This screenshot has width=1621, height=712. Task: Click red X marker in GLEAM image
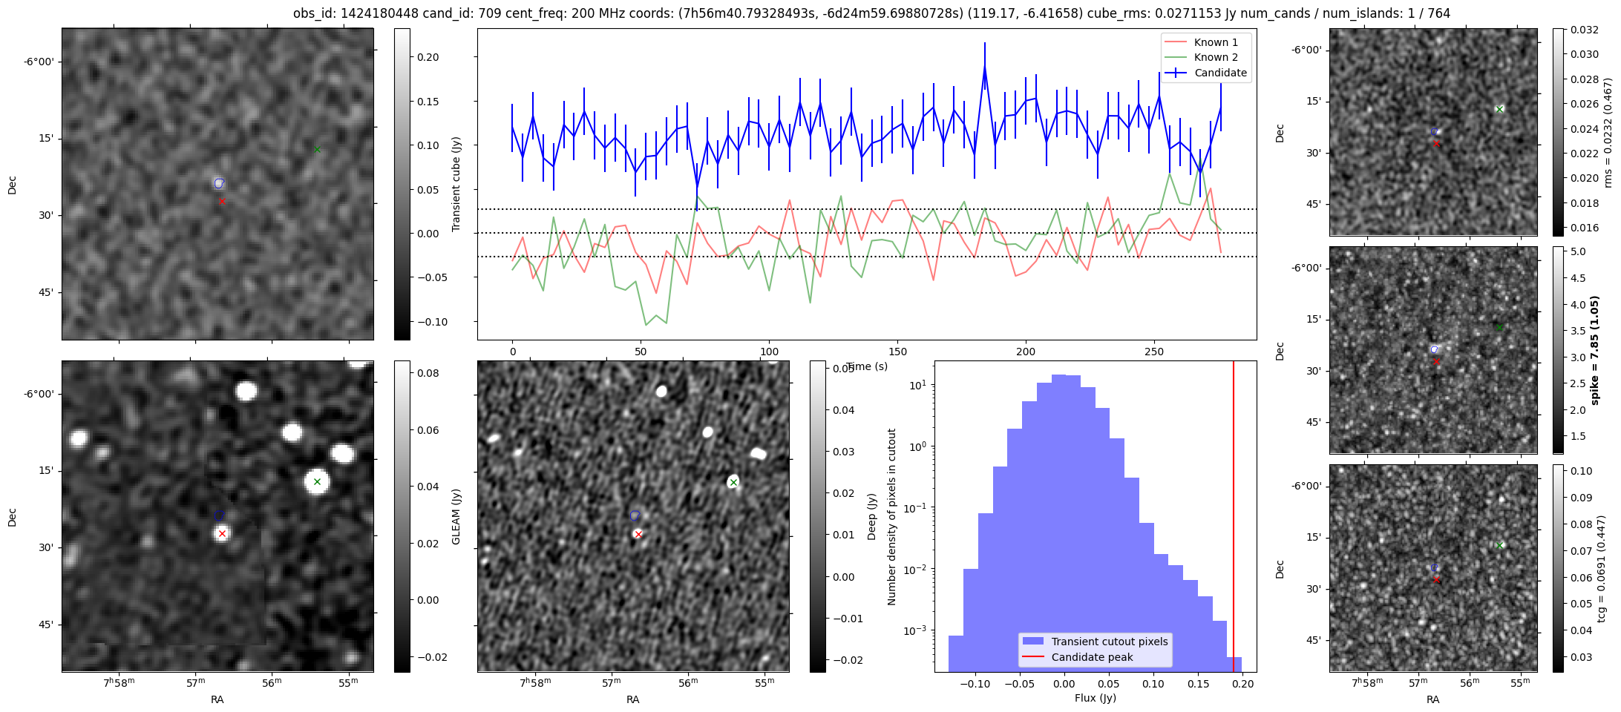click(x=222, y=533)
